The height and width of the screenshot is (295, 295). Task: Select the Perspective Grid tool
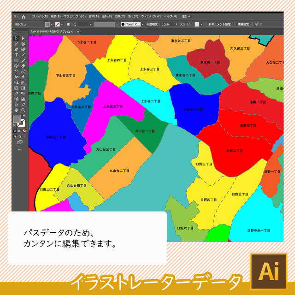point(24,83)
